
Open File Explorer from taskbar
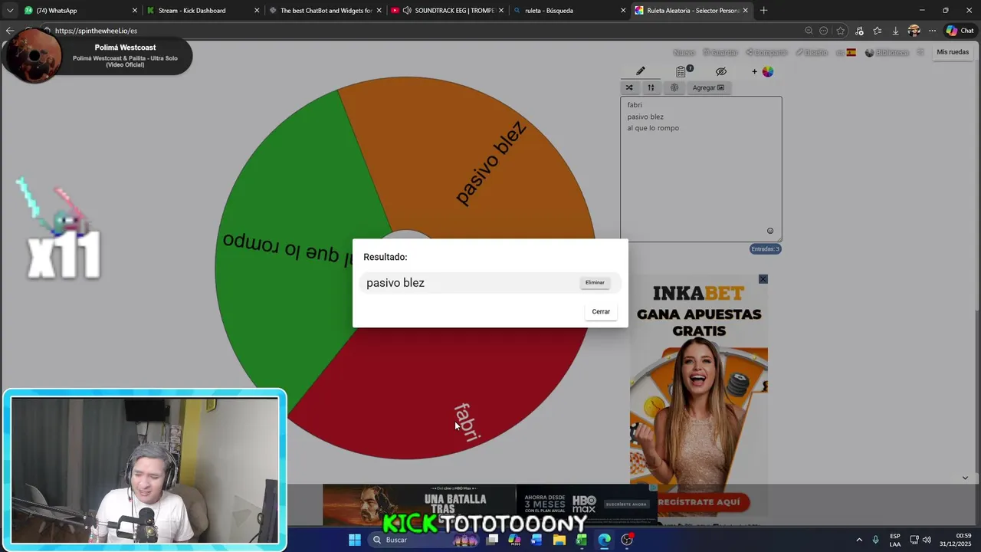click(559, 540)
